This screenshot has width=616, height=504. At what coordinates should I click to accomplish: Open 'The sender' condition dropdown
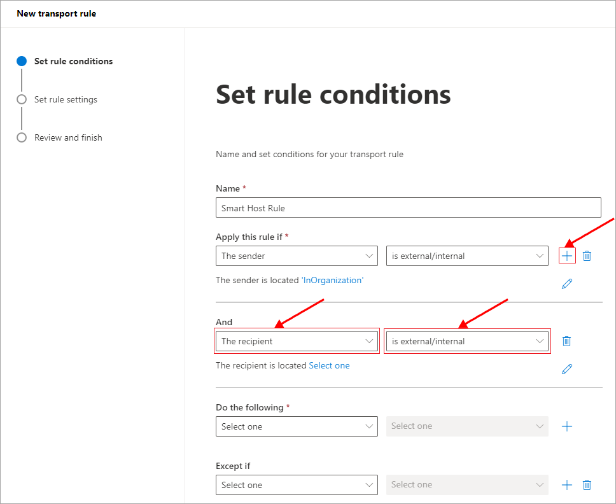point(297,256)
